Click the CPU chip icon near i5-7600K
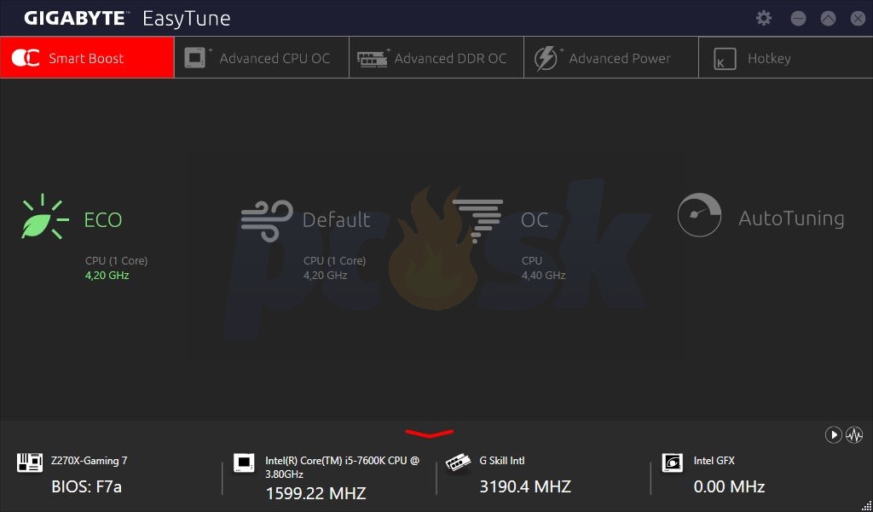The image size is (873, 512). 244,463
